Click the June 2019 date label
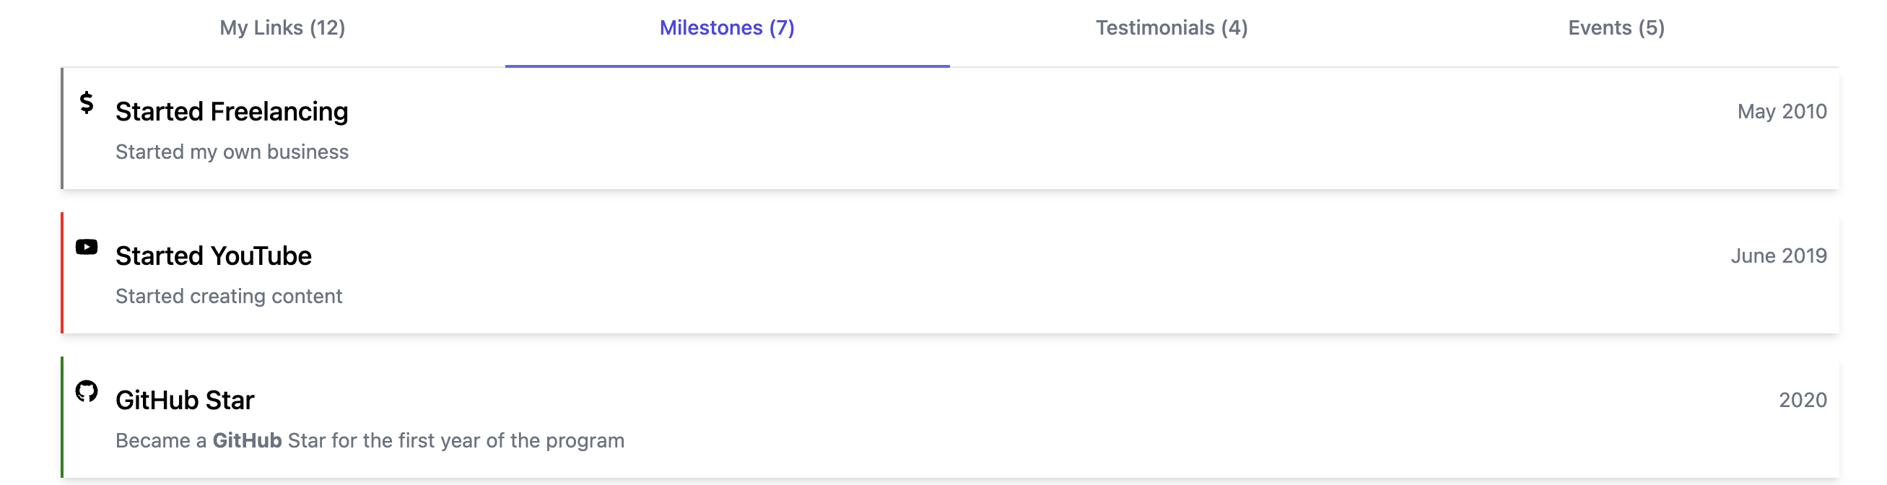Screen dimensions: 1887x485 [x=1779, y=255]
